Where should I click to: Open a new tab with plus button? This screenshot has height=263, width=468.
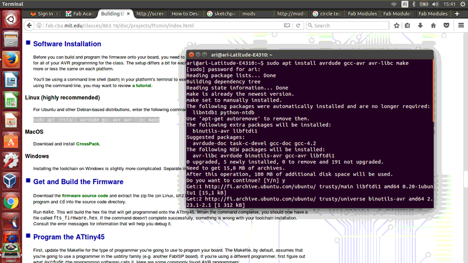457,13
